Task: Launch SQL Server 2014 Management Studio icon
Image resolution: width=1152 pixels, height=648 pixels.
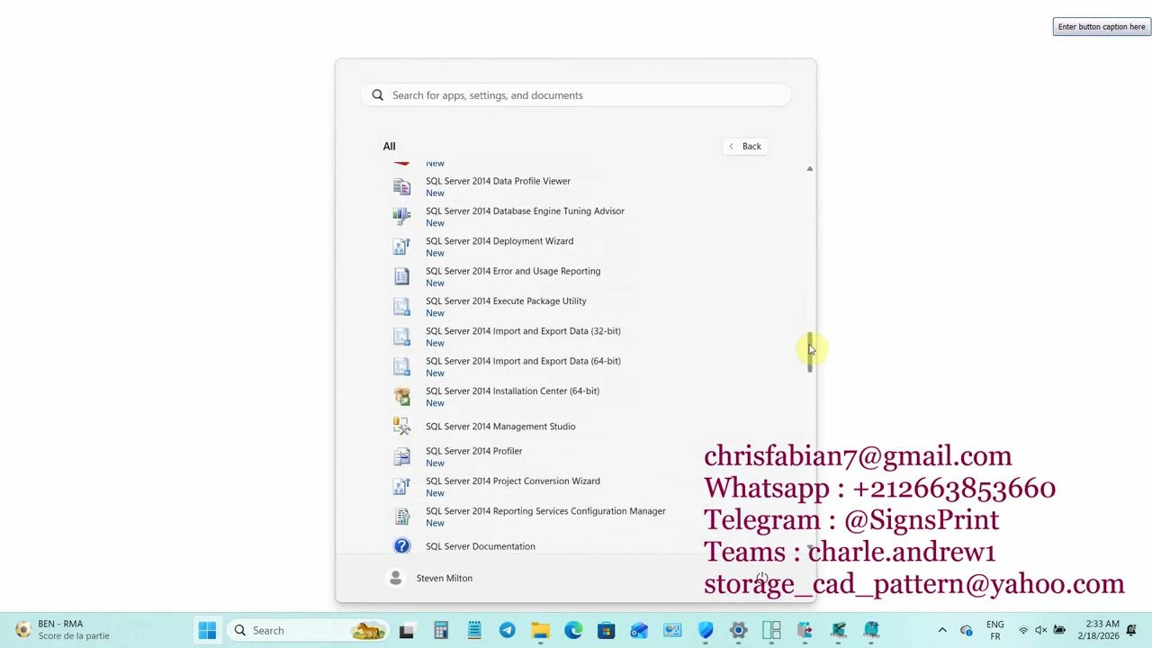Action: click(x=401, y=427)
